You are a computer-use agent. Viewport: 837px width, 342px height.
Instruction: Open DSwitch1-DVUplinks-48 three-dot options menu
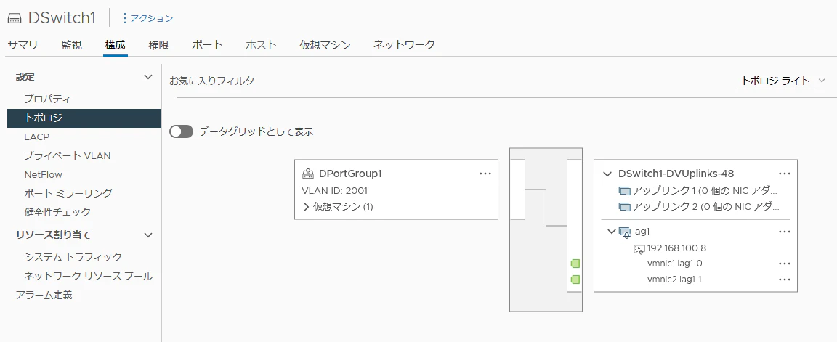click(x=784, y=174)
